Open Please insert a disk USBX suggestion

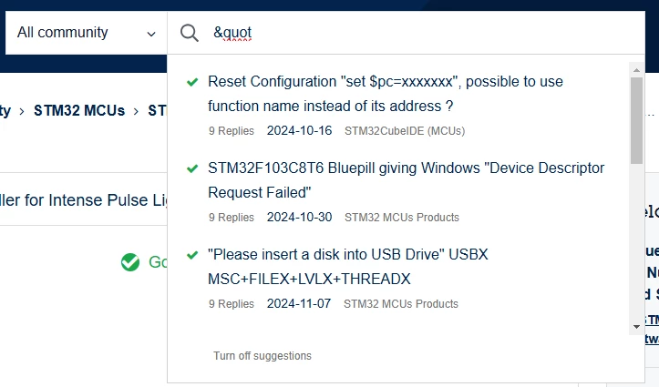[x=348, y=267]
